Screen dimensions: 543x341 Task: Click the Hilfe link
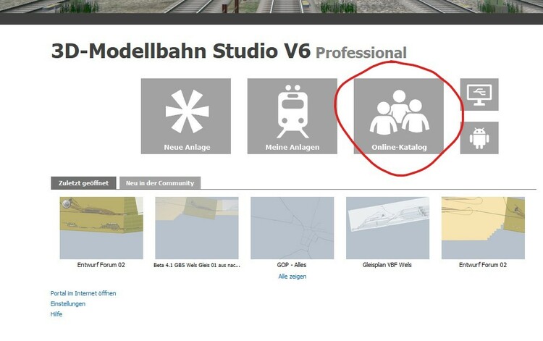56,314
